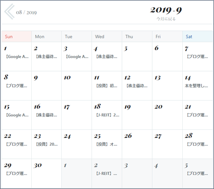Select greyed October date 1 in last row
Screen dimensions: 214x189
(65, 165)
